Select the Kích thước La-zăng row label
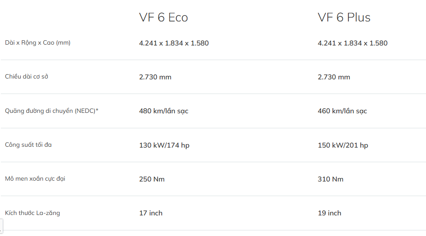The image size is (426, 236). click(x=33, y=213)
